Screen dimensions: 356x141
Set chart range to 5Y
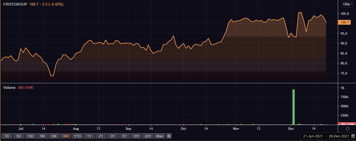click(x=125, y=136)
